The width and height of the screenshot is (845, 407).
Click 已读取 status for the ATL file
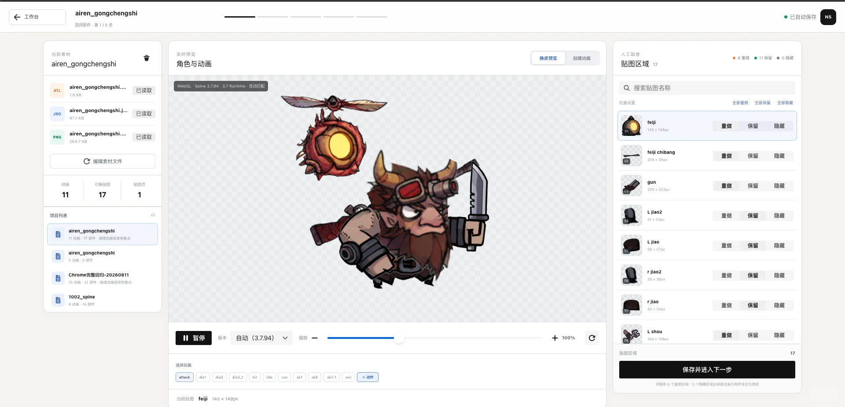point(144,91)
